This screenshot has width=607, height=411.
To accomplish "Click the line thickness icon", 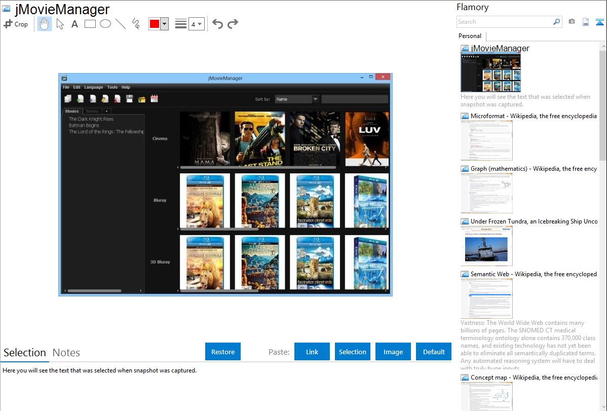I will tap(181, 24).
